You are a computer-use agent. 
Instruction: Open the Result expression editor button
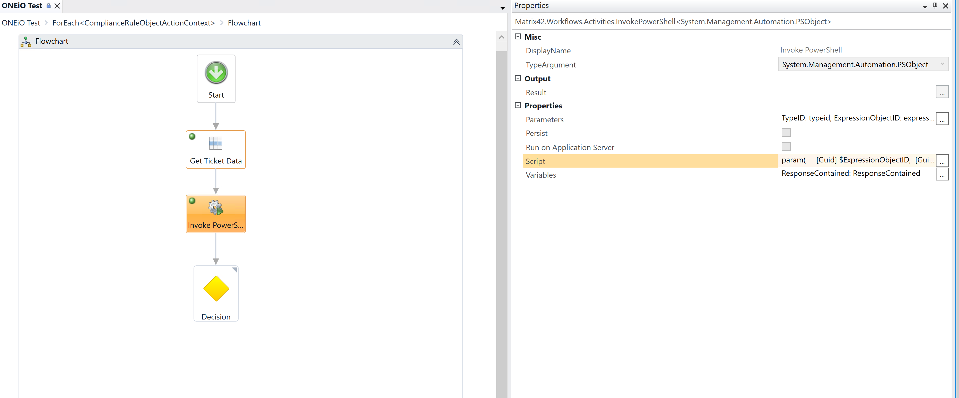(x=942, y=92)
